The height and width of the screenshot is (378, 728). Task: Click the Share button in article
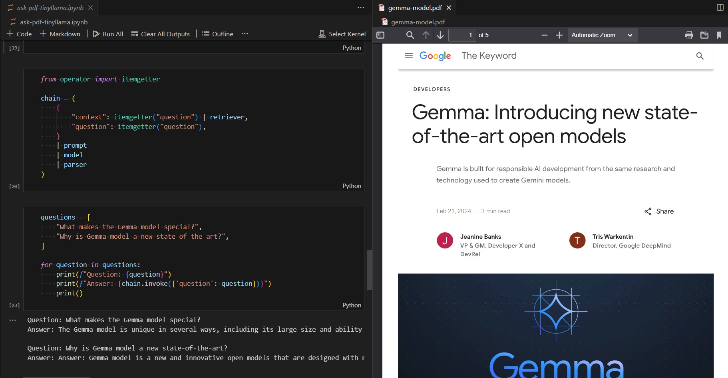(x=659, y=211)
